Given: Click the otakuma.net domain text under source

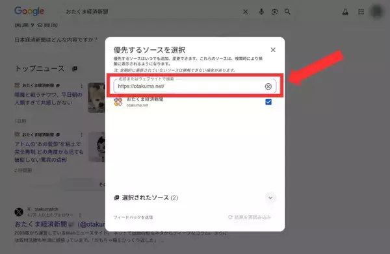Looking at the screenshot, I should point(137,105).
